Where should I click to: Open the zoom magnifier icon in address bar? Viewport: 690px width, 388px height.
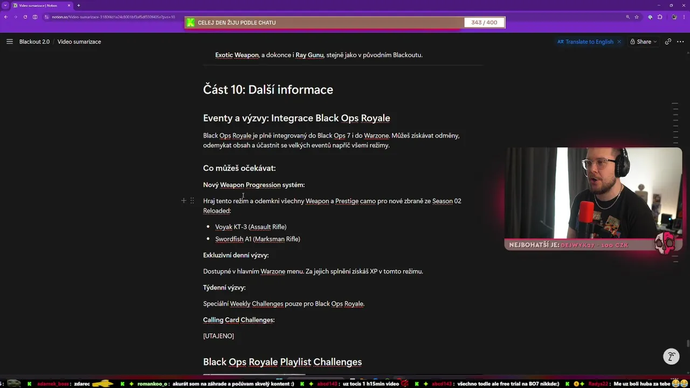(627, 17)
